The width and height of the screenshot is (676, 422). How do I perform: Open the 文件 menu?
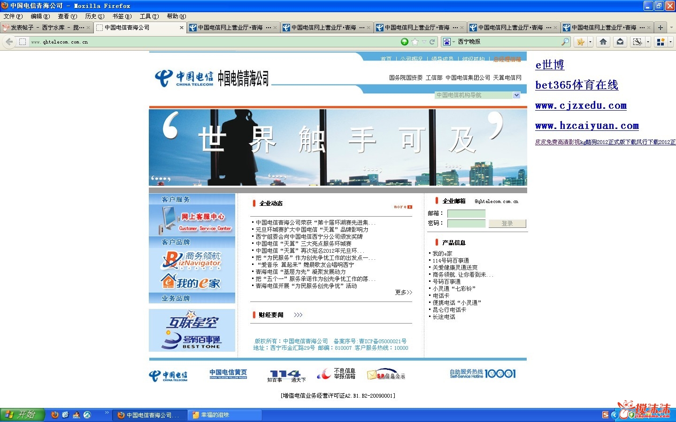(x=13, y=16)
